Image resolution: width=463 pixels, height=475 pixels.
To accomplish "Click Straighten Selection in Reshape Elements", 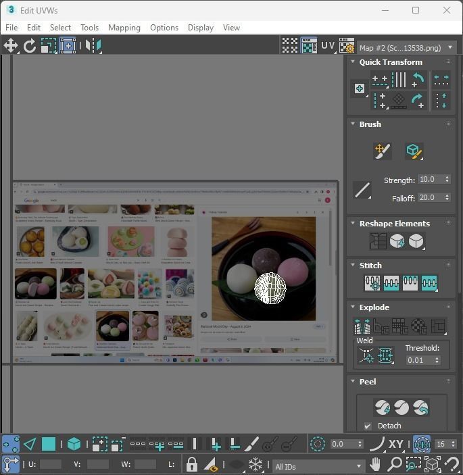I will [378, 241].
